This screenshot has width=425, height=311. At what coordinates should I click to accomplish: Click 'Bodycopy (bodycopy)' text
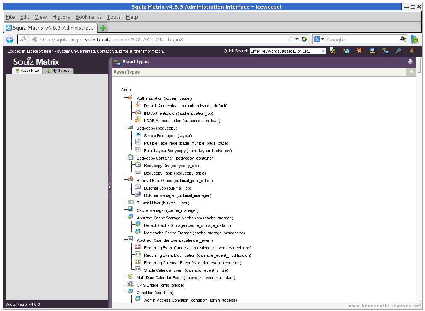pos(157,128)
